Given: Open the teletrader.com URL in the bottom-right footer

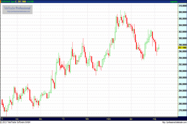Looking at the screenshot, I should 170,122.
